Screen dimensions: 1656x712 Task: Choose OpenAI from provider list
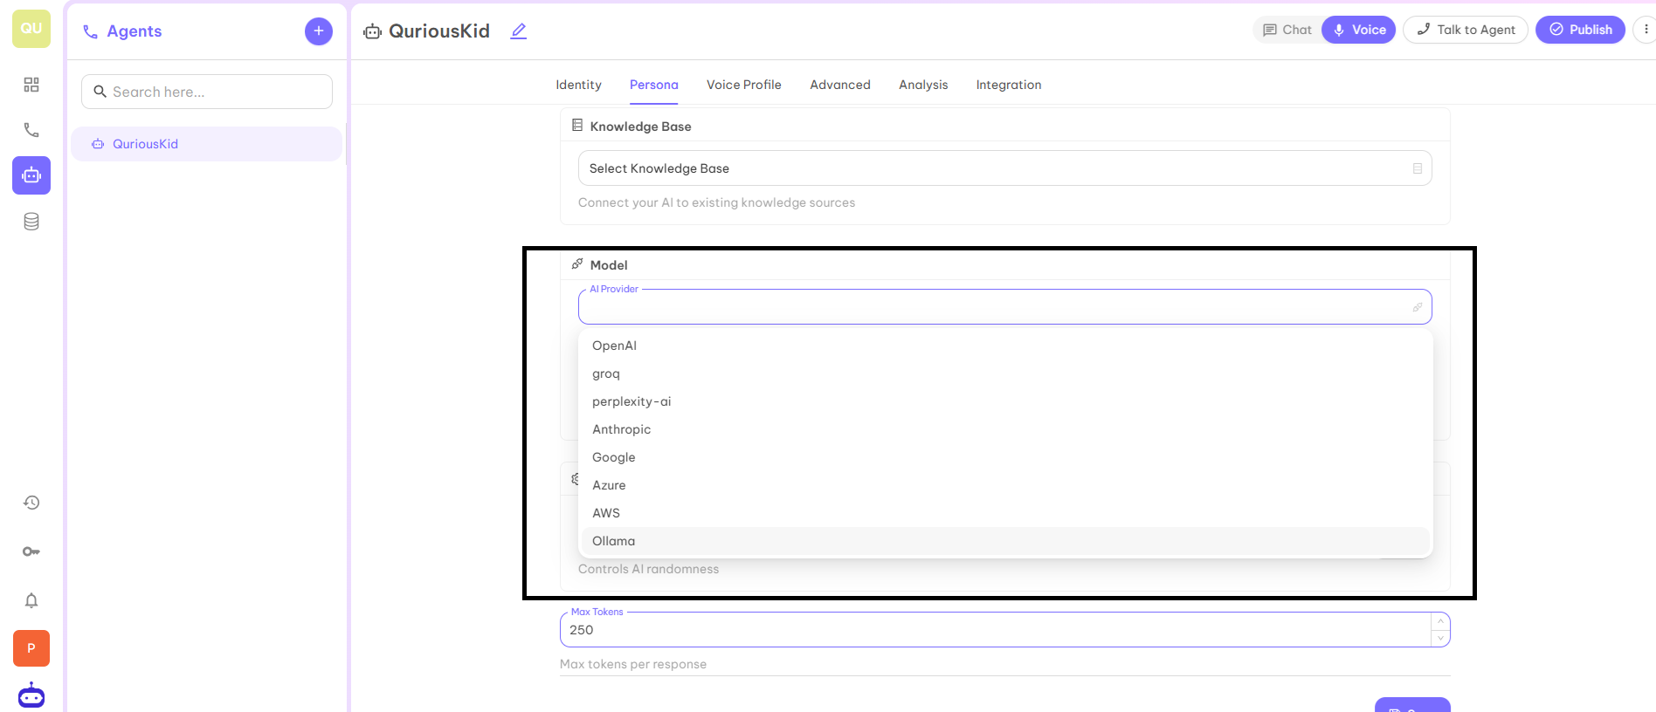point(1005,346)
